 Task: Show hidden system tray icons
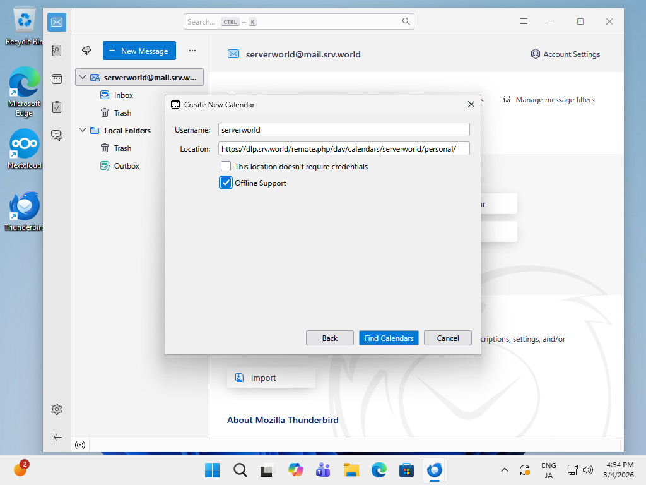(504, 470)
